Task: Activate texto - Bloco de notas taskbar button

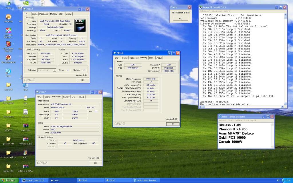Action: 146,180
